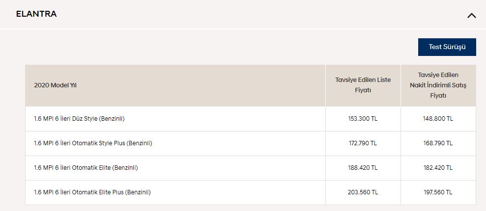
Task: Click the Tavsiye Edilen Liste Fiyatı header
Action: coord(363,85)
